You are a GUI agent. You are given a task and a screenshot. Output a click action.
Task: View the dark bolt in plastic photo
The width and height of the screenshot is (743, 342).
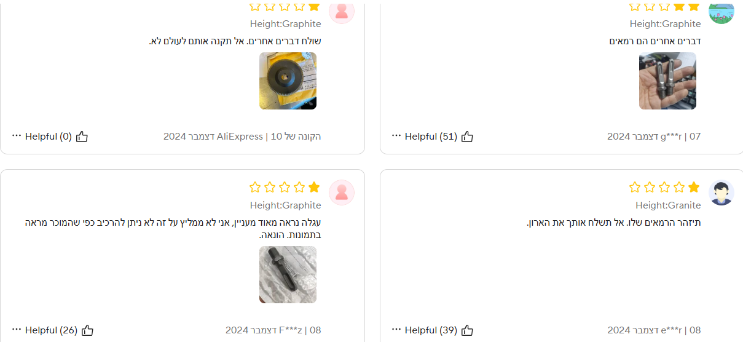point(288,274)
